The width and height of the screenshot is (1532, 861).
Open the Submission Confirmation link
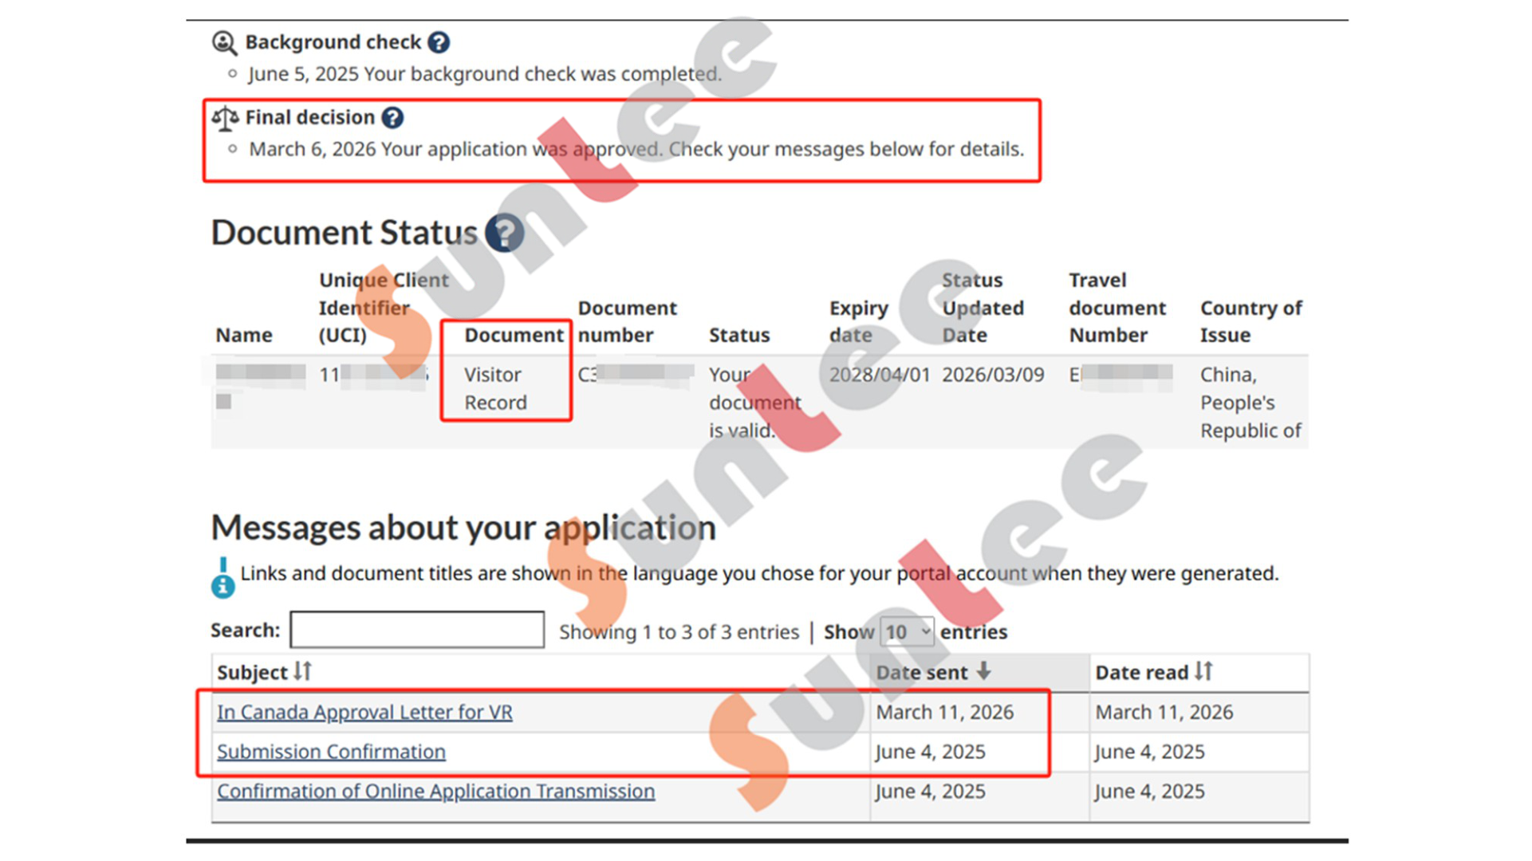tap(331, 752)
